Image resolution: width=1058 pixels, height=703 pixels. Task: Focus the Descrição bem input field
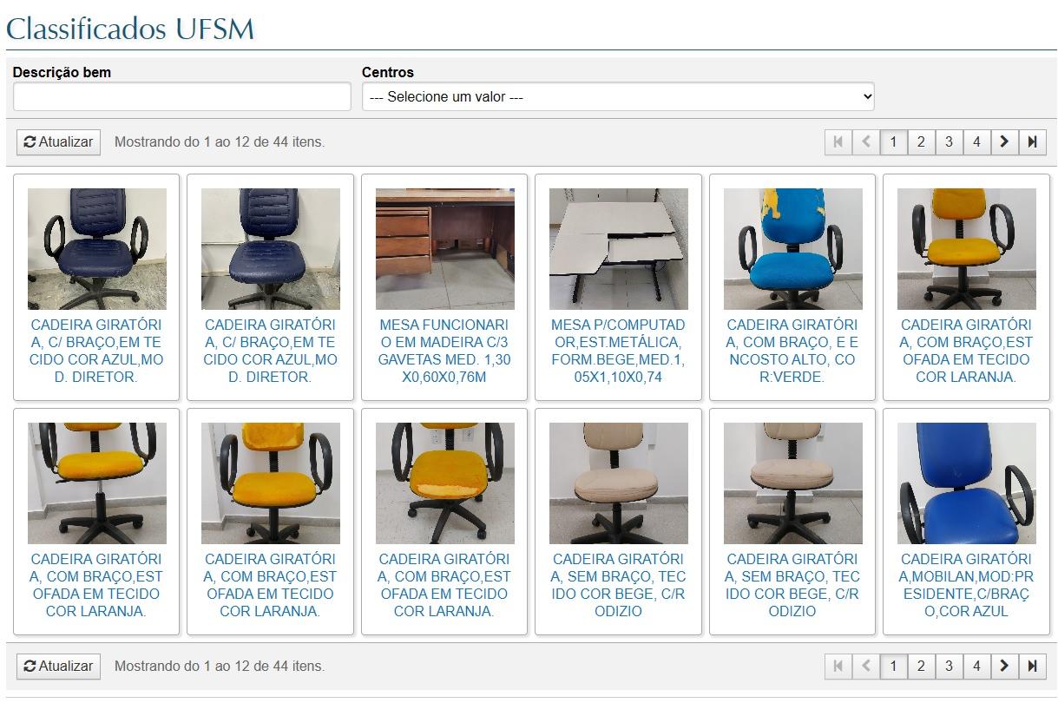coord(182,96)
